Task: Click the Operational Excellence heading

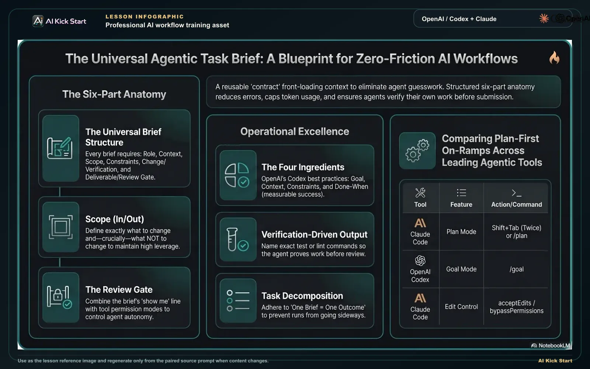Action: 295,132
